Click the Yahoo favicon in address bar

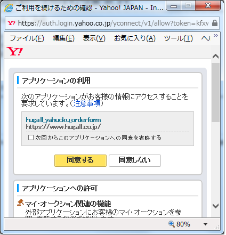coord(11,23)
